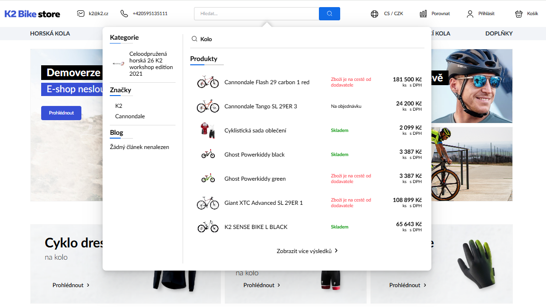Open Cannondale Tango SL 29ER 3
This screenshot has height=307, width=546.
point(261,106)
